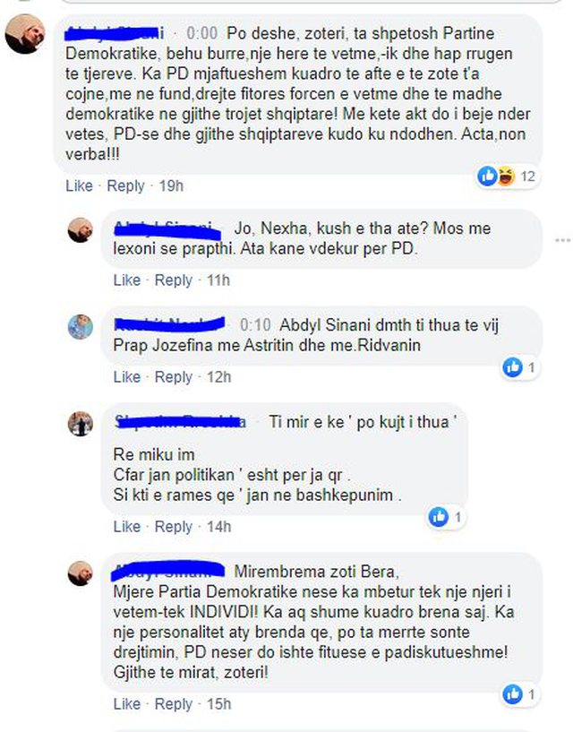Open the avatar next to the "Mirembrema zoti Bera" comment
Viewport: 573px width, 732px height.
[81, 573]
